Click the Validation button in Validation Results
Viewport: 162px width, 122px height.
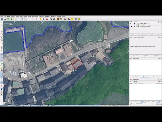pyautogui.click(x=143, y=102)
